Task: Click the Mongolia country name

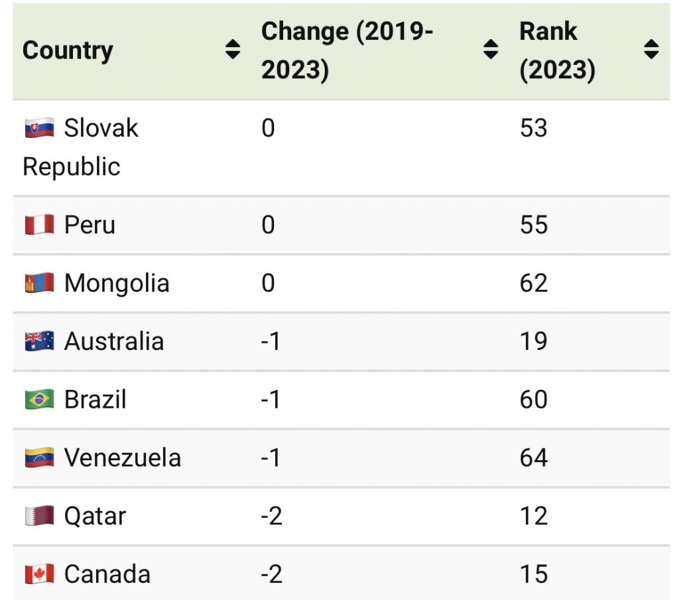Action: pyautogui.click(x=117, y=284)
